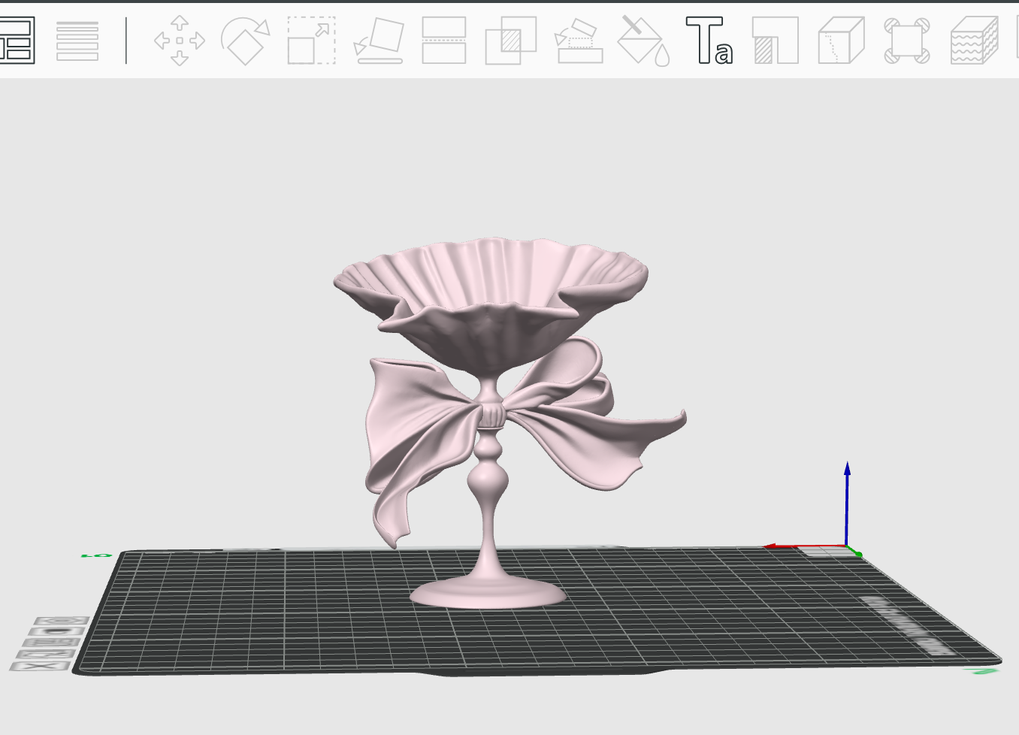The image size is (1019, 735).
Task: Click the cube with dotted seam icon
Action: 841,41
